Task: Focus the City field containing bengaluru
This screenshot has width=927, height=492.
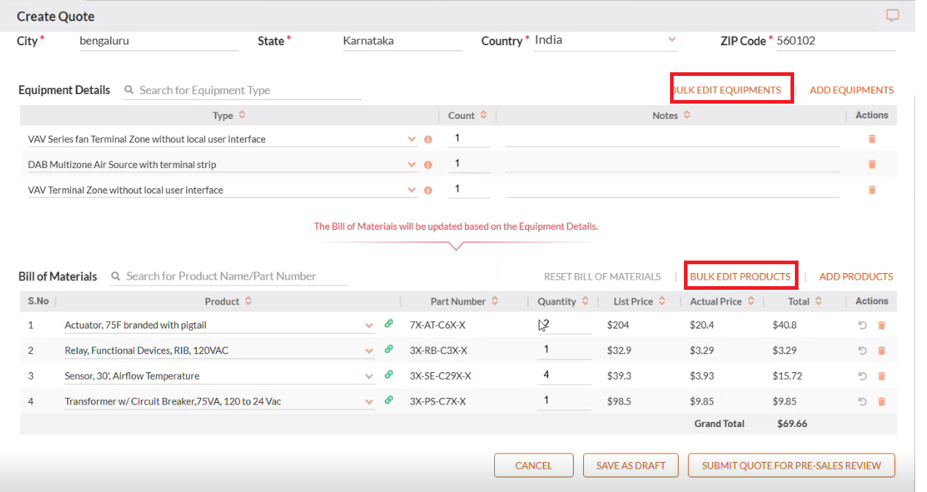Action: pos(158,41)
